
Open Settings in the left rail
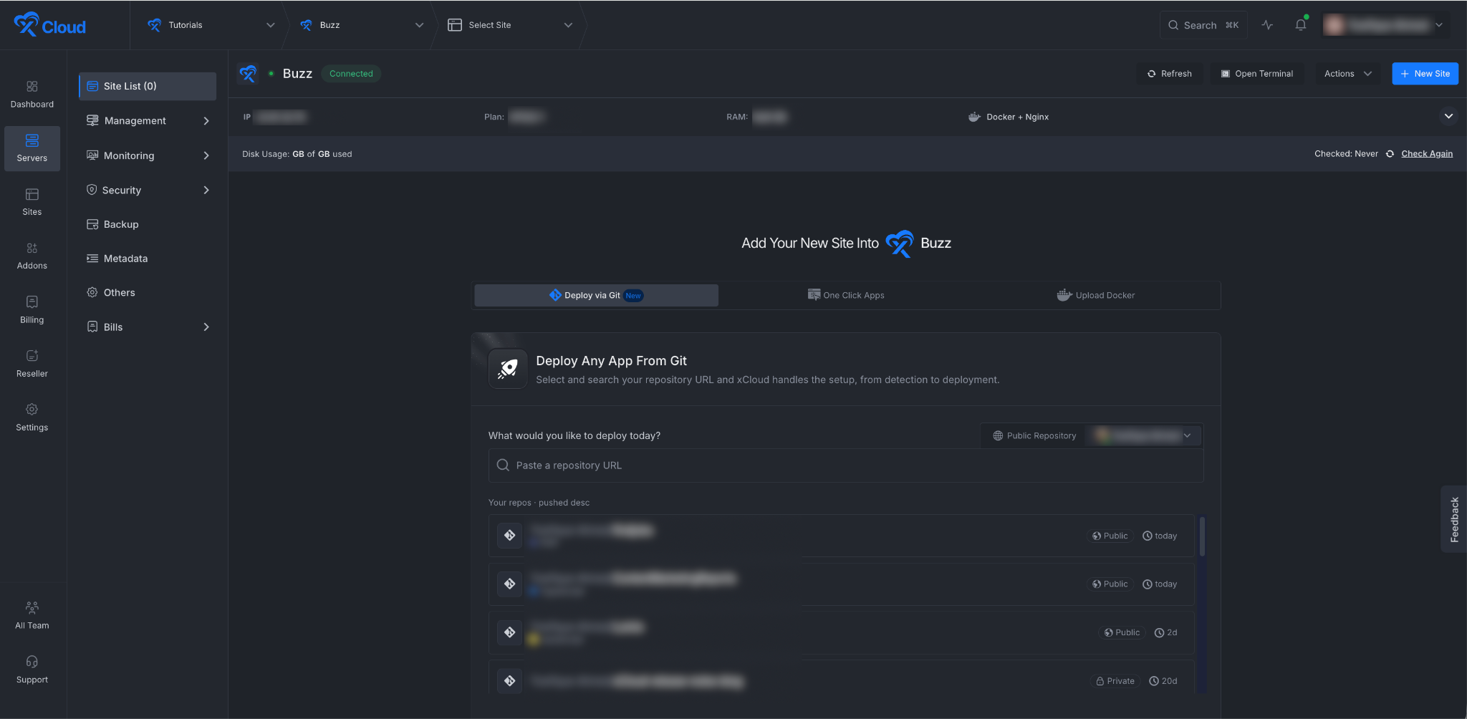pos(32,418)
